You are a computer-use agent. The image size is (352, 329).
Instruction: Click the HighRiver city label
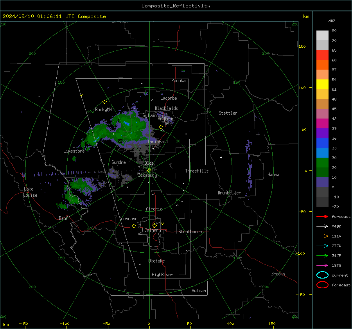[x=162, y=275]
